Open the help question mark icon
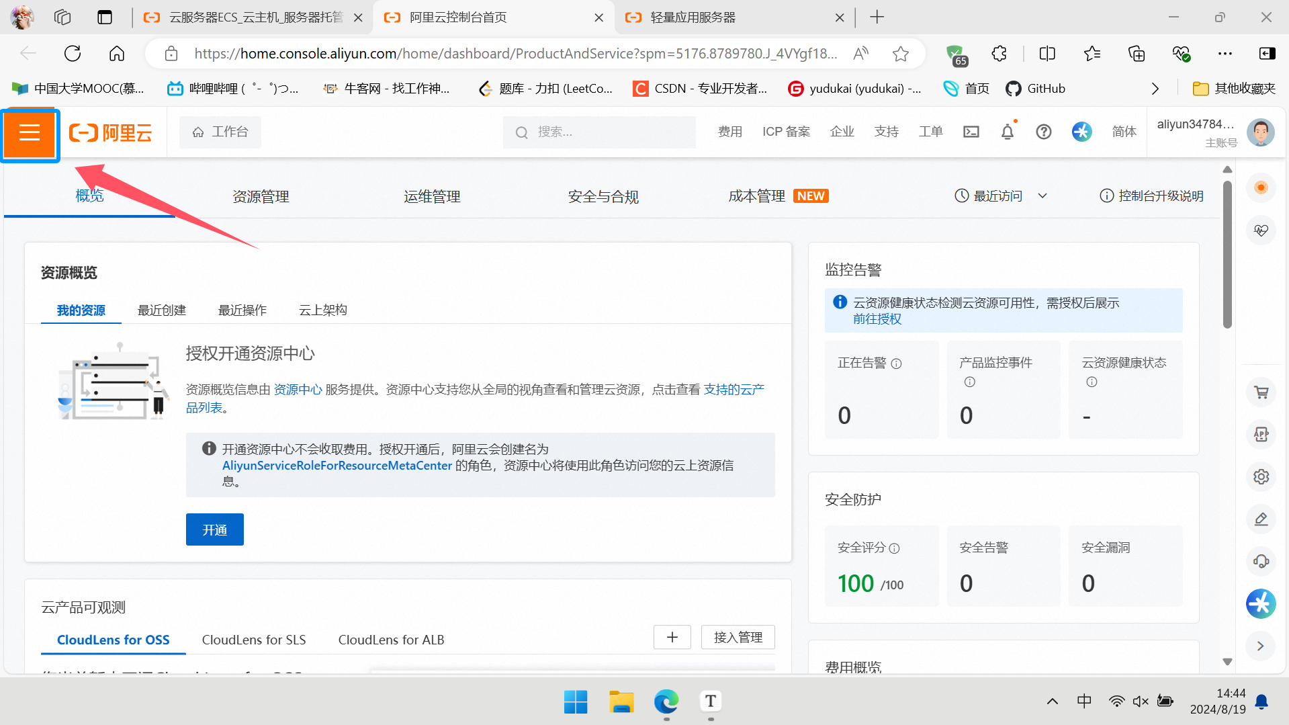 (x=1044, y=132)
